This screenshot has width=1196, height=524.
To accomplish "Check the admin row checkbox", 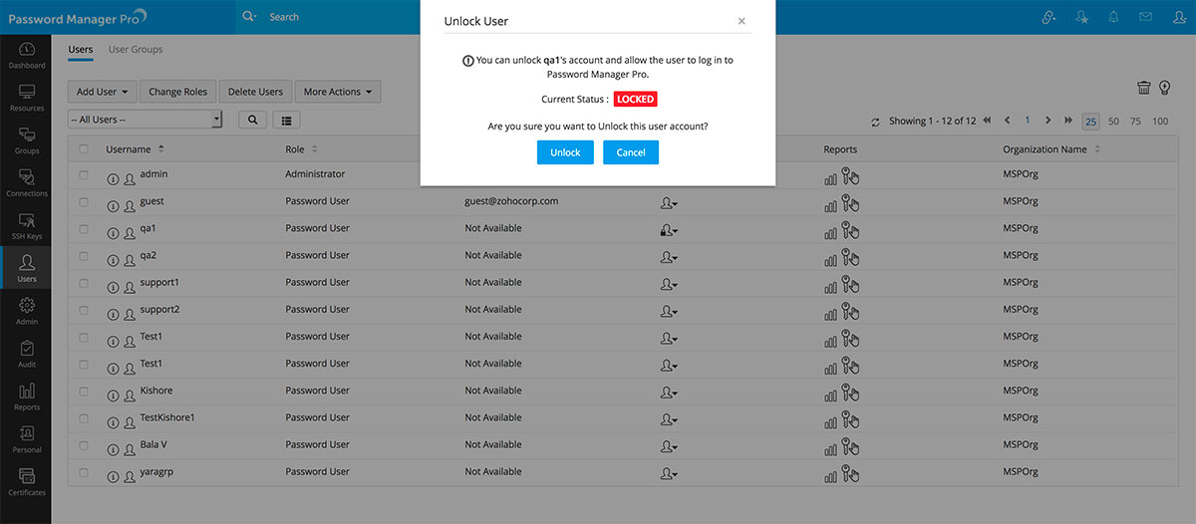I will click(x=84, y=175).
